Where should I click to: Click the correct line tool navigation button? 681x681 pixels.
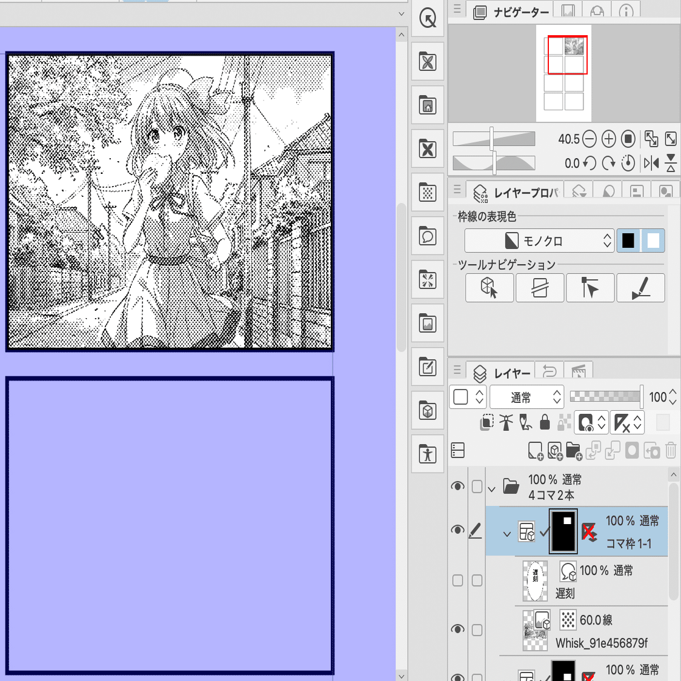590,288
